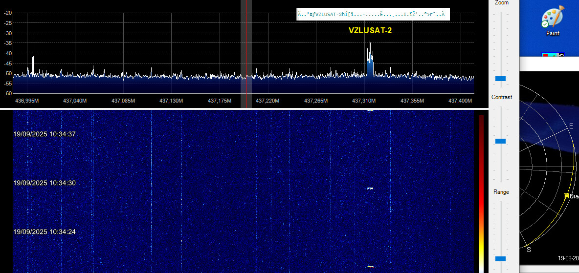Screen dimensions: 579x273
Task: Click the yellow satellite marker on polar plot
Action: coord(566,196)
